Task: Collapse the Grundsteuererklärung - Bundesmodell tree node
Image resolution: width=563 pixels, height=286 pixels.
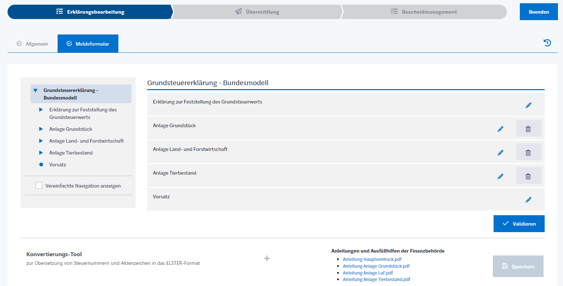Action: tap(35, 91)
